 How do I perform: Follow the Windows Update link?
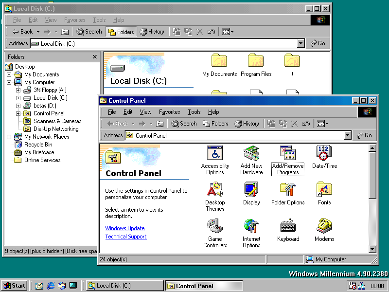pos(125,228)
